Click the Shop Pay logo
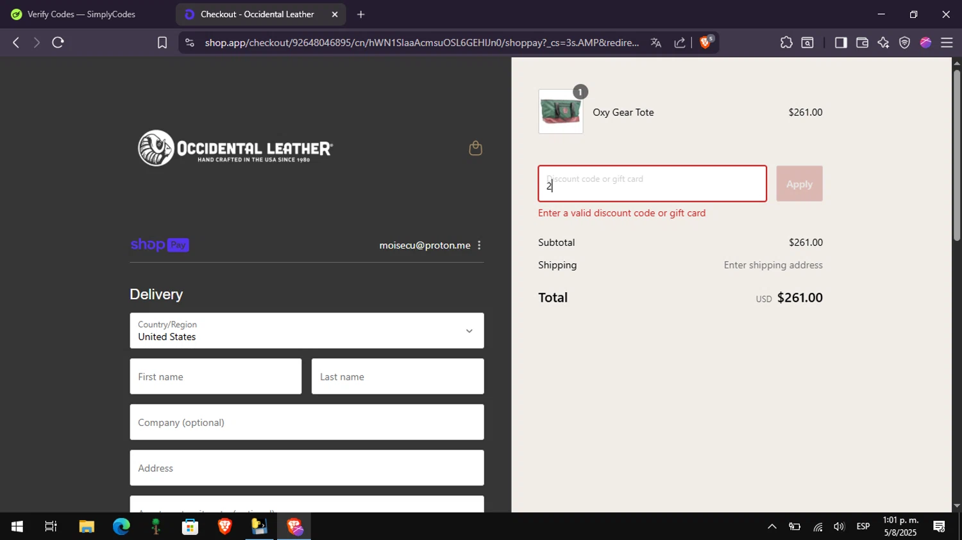This screenshot has width=962, height=540. coord(160,245)
